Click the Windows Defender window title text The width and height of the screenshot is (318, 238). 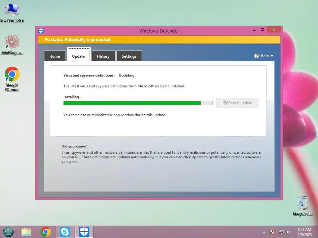point(159,31)
